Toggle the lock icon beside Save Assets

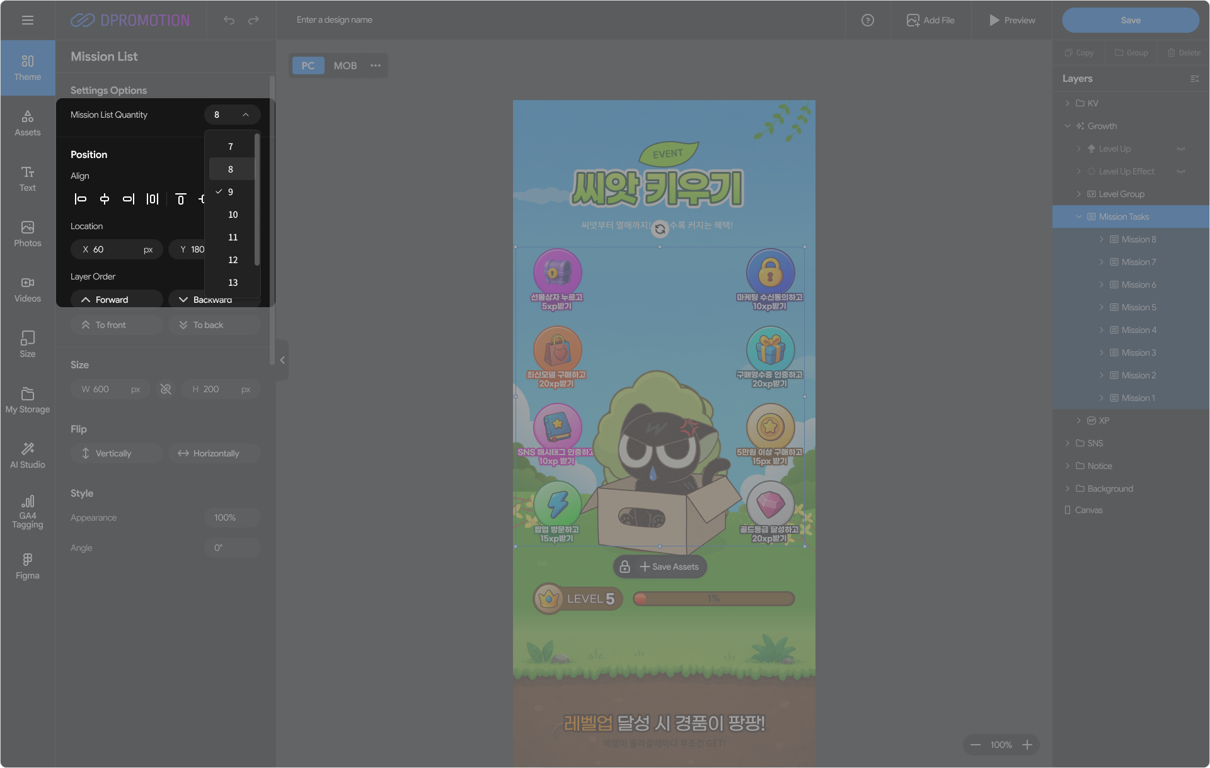(625, 567)
